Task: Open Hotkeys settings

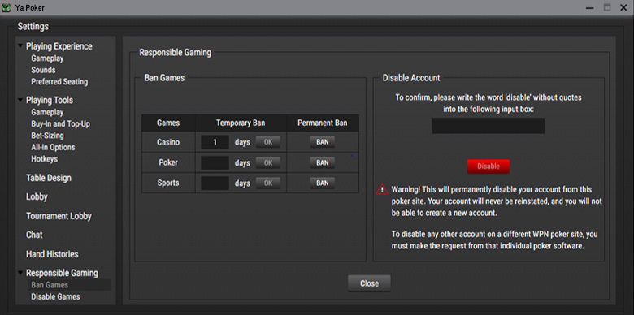Action: [x=45, y=159]
